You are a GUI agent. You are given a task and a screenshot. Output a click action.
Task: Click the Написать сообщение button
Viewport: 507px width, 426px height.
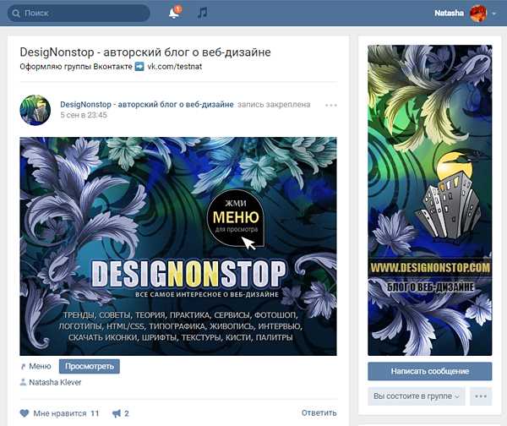[x=430, y=371]
